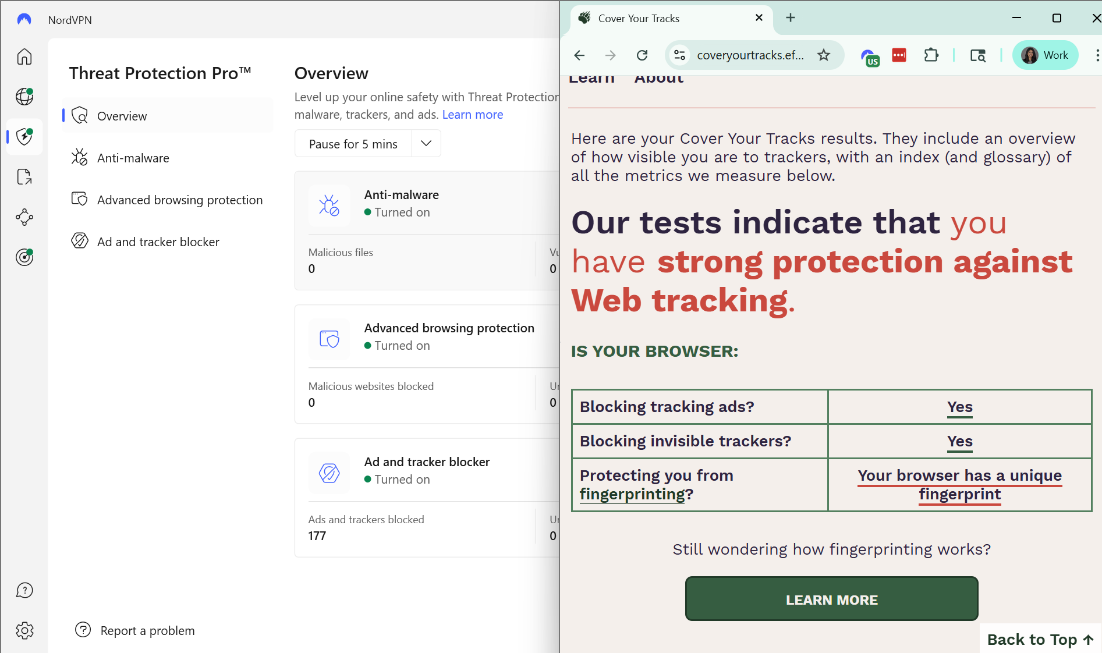Click the Overview magnifier shield icon
The height and width of the screenshot is (653, 1102).
[x=80, y=115]
